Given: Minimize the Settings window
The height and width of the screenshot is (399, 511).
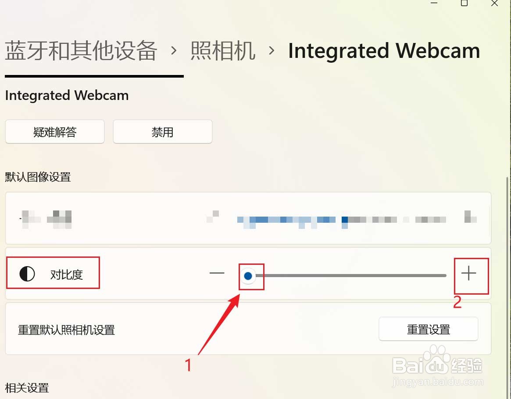Looking at the screenshot, I should [434, 3].
